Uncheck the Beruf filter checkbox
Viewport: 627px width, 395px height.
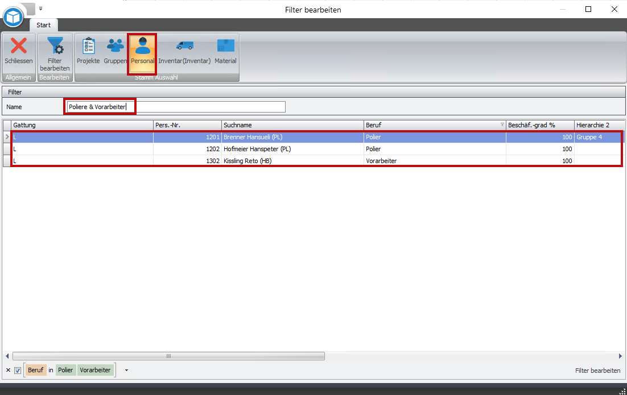(x=18, y=371)
